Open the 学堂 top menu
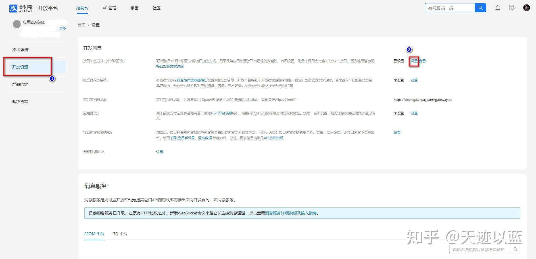536x259 pixels. tap(134, 8)
